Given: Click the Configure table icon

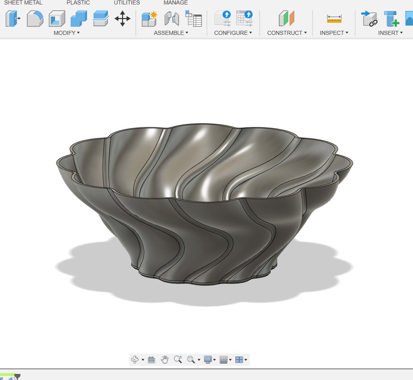Looking at the screenshot, I should [244, 18].
